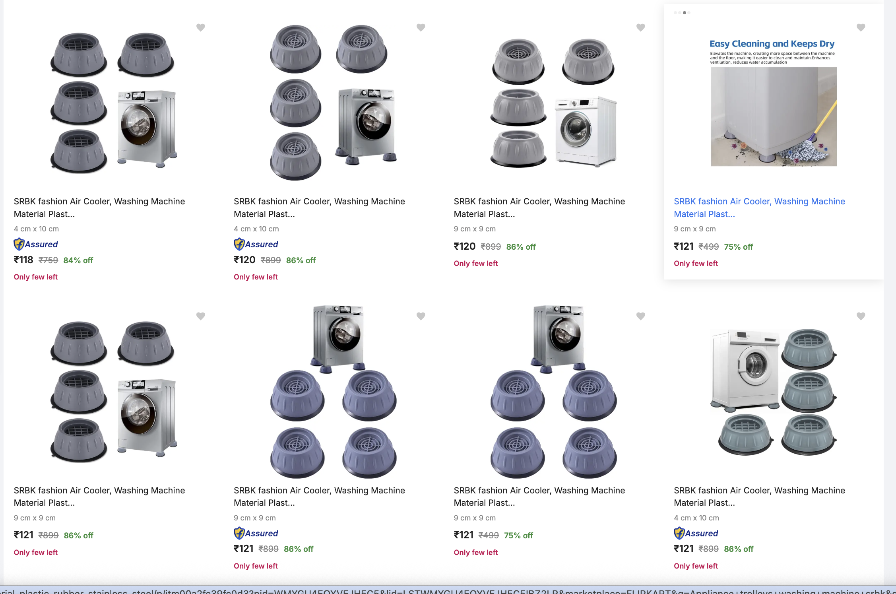Click the image of the ₹120 9 cm x 9 cm product
896x594 pixels.
click(x=553, y=103)
